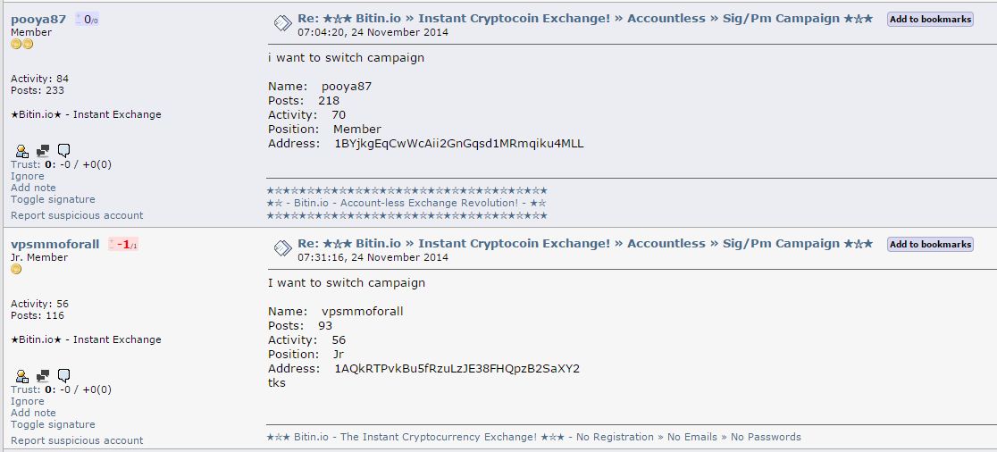
Task: Open vpsmmoforall username link
Action: coord(54,244)
